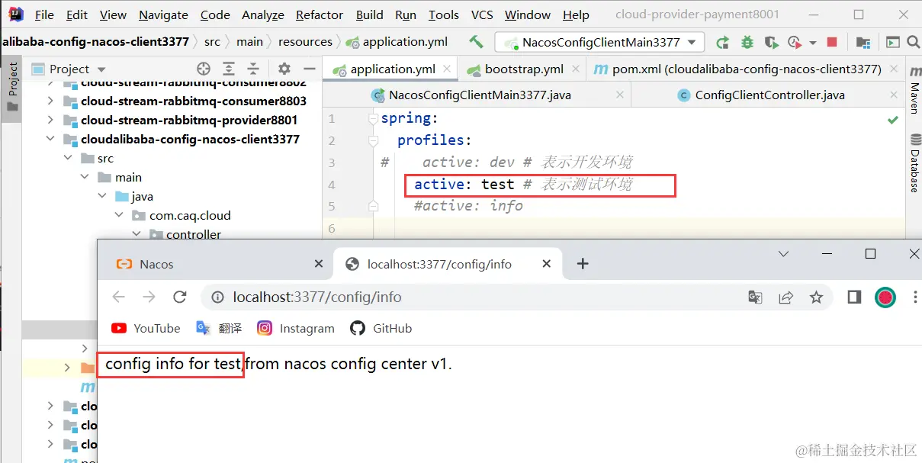Collapse cloudalibaba-config-nacos-client3377 module
This screenshot has height=463, width=922.
tap(50, 139)
